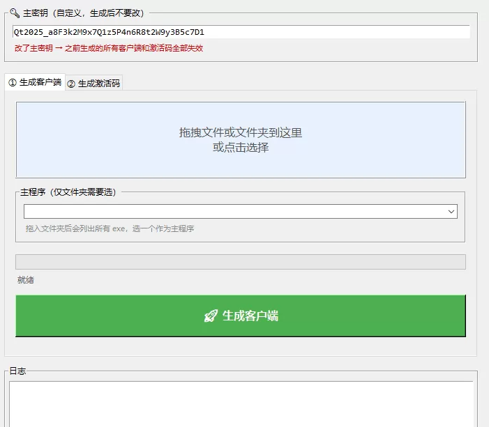Open the 生成激活码 tab
489x427 pixels.
[x=94, y=83]
